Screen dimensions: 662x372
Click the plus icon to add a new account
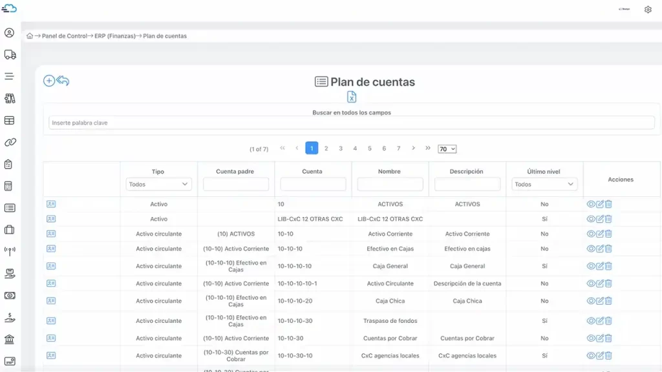pyautogui.click(x=49, y=81)
